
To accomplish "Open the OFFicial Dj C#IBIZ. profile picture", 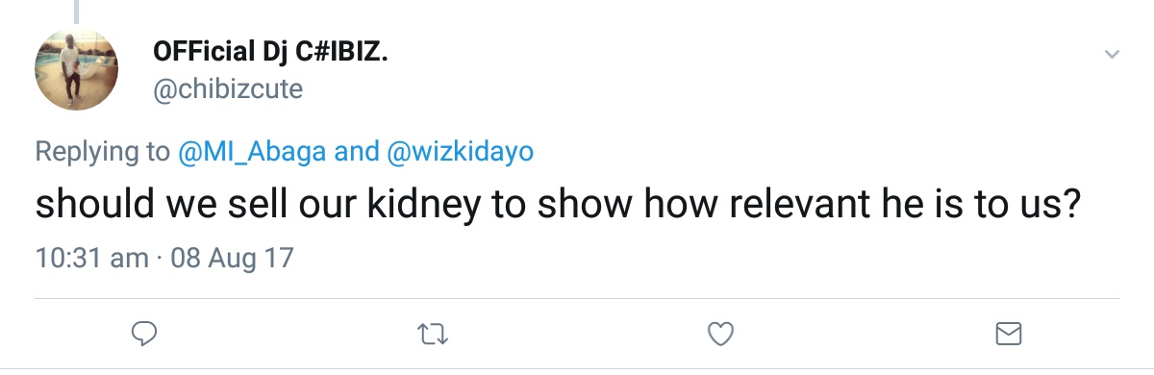I will click(76, 68).
